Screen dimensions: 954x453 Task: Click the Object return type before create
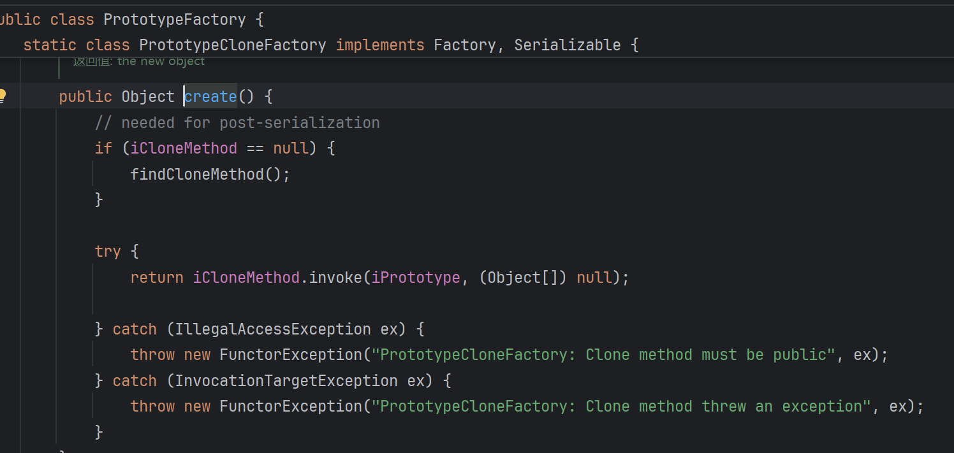click(x=147, y=97)
